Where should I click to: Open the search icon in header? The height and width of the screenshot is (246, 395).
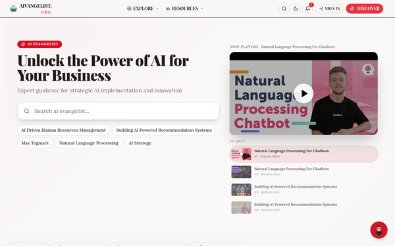click(x=284, y=9)
